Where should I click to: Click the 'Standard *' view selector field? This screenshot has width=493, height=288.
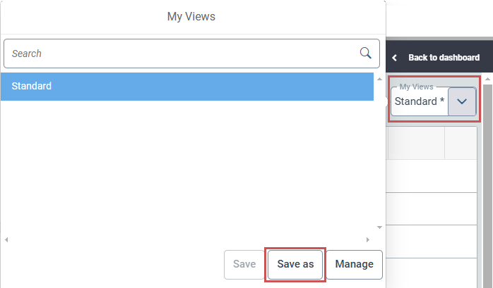coord(420,101)
